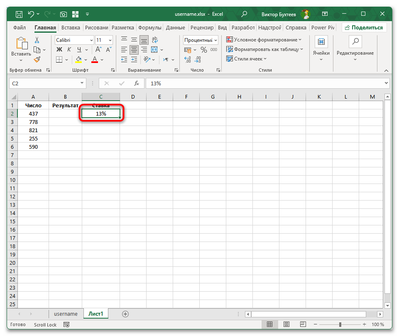Screen dimensions: 399x336
Task: Open the Вставка ribbon tab
Action: 70,28
